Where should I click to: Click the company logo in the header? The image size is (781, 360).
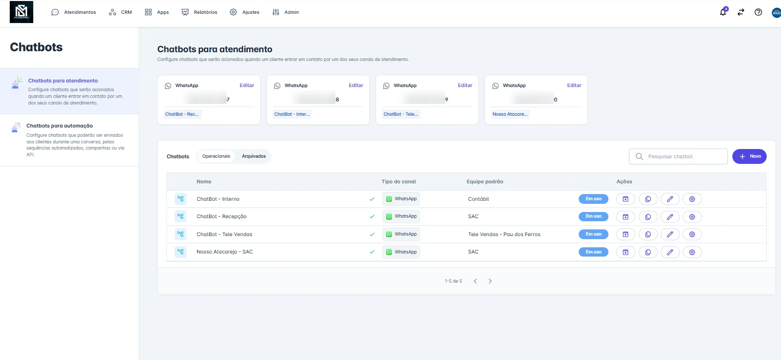(22, 12)
